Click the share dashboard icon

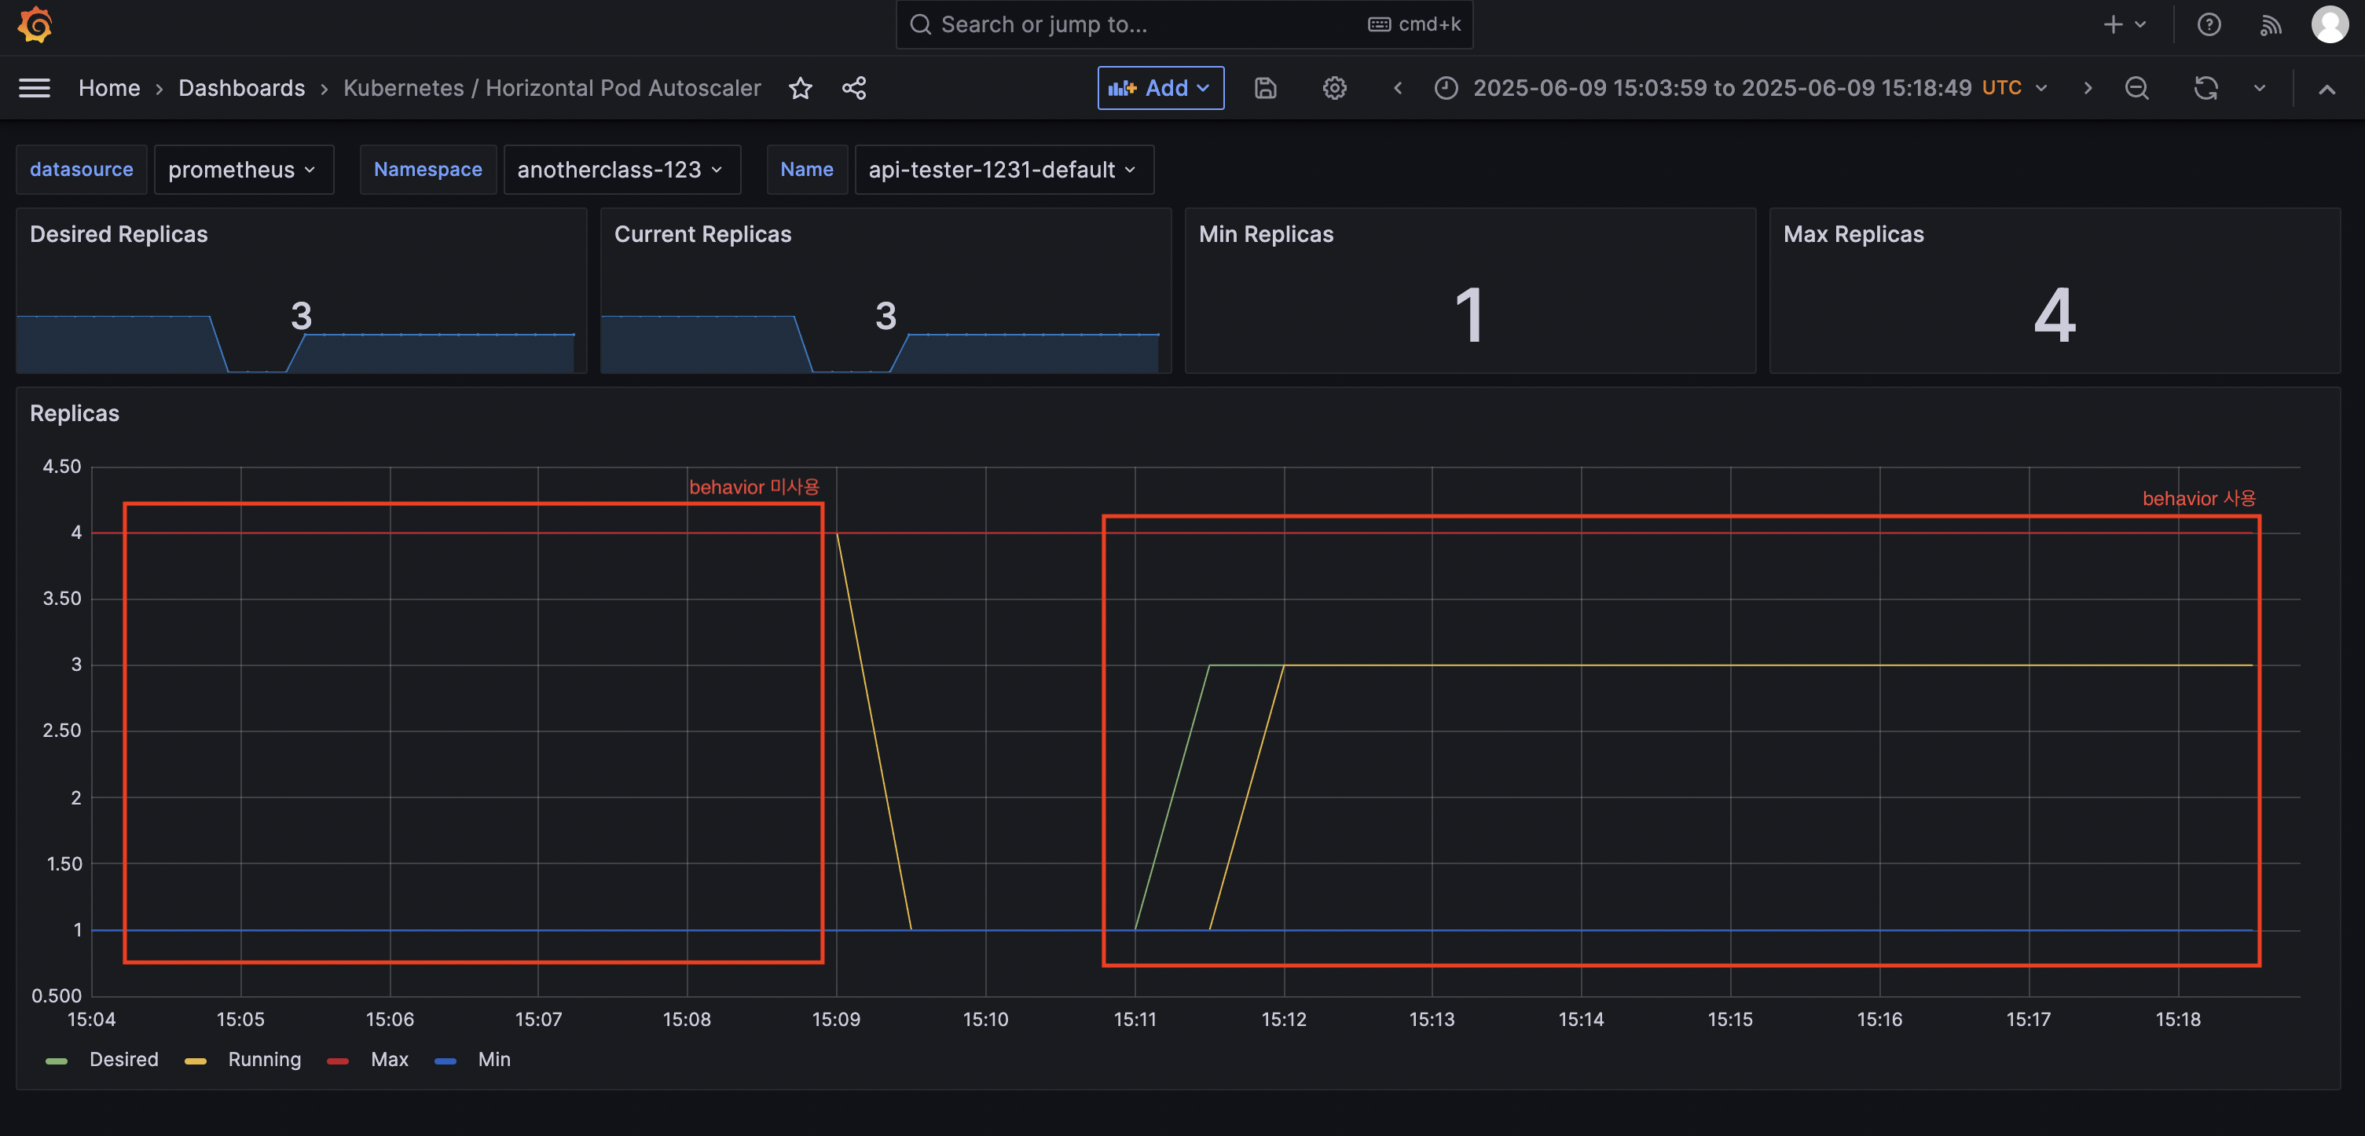tap(854, 88)
